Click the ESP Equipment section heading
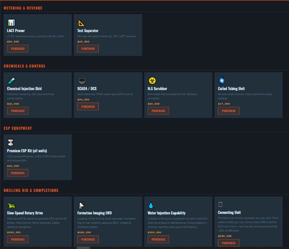 [18, 128]
